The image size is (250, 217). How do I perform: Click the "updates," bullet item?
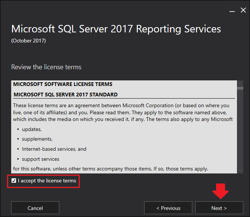click(32, 130)
